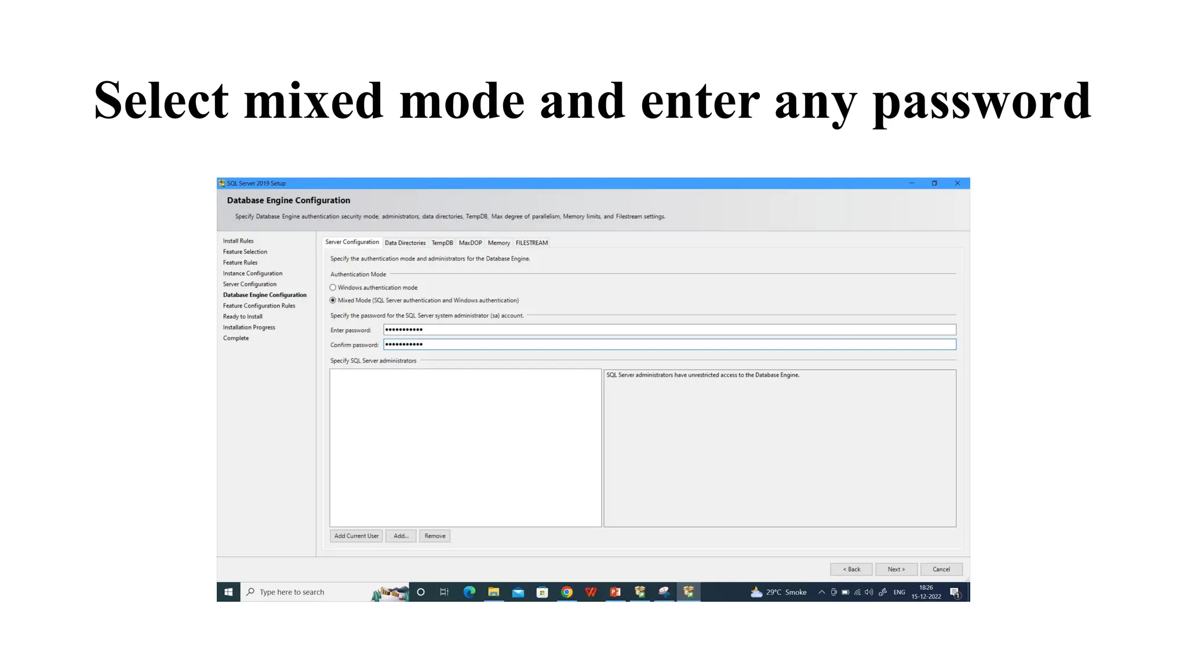Select Instance Configuration in the step list
1187x668 pixels.
tap(253, 274)
